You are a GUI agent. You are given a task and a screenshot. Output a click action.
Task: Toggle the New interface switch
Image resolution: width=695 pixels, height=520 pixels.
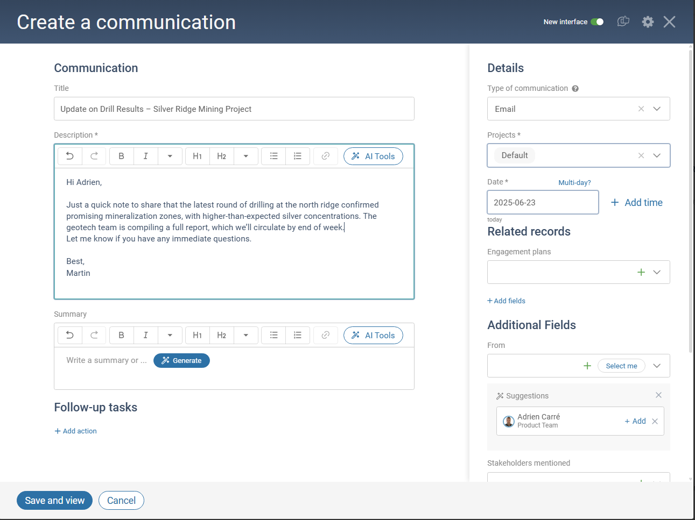pos(597,22)
